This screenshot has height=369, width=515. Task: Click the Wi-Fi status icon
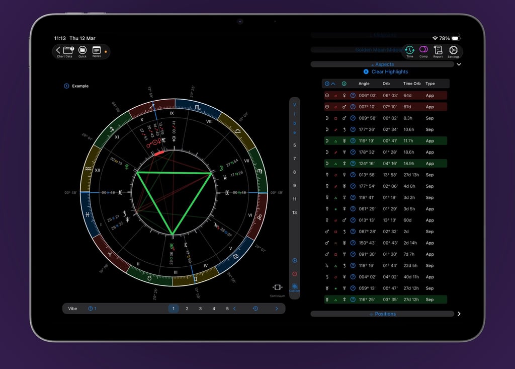[x=435, y=38]
